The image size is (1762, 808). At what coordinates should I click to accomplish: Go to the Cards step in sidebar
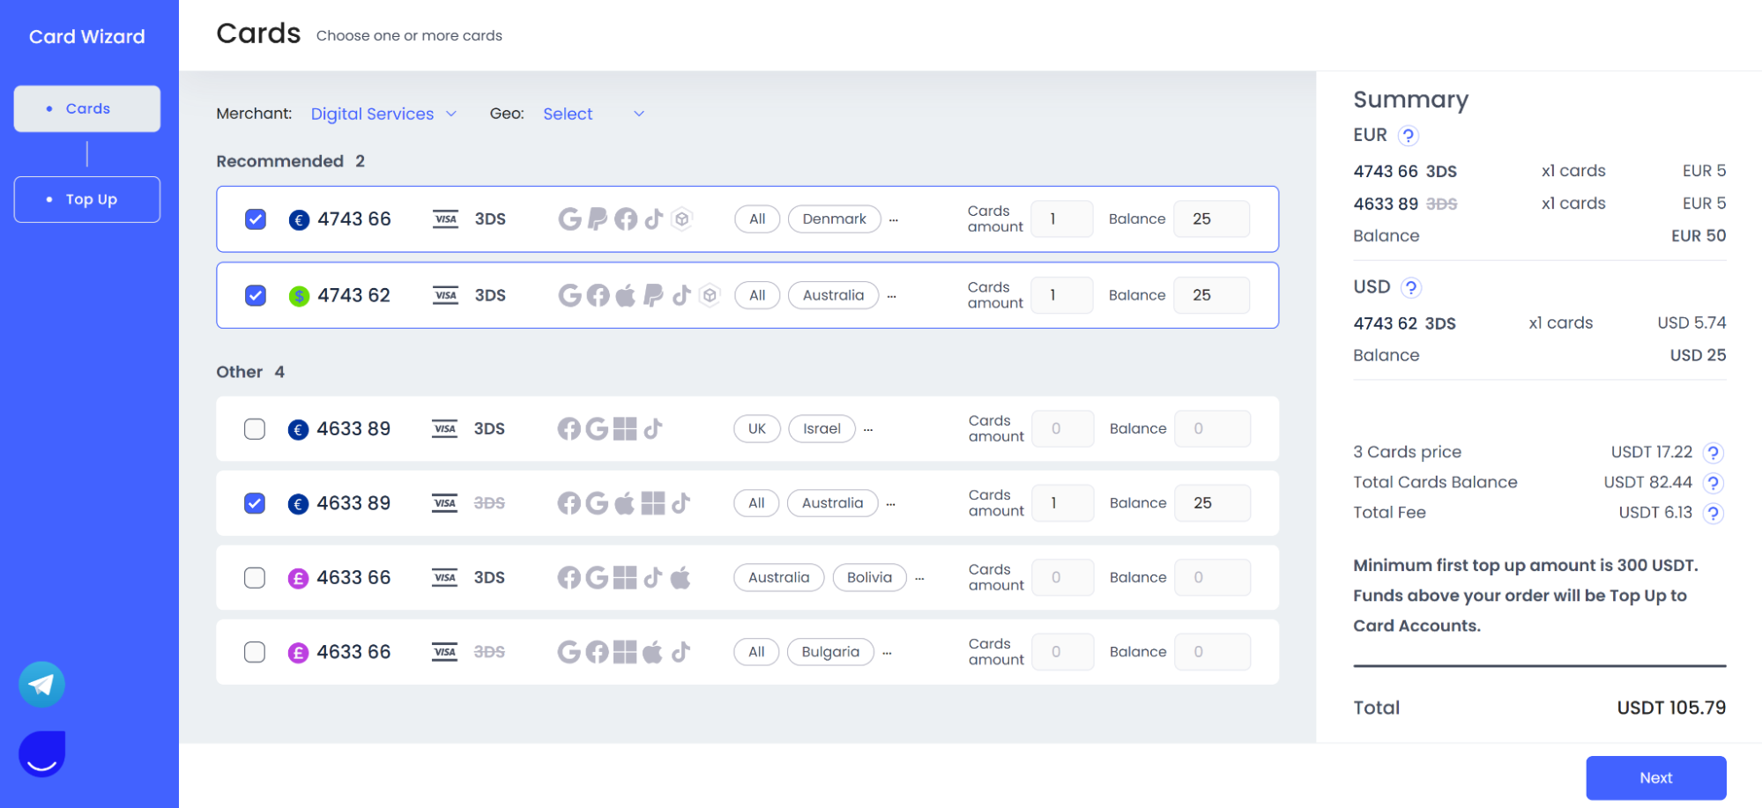click(87, 108)
